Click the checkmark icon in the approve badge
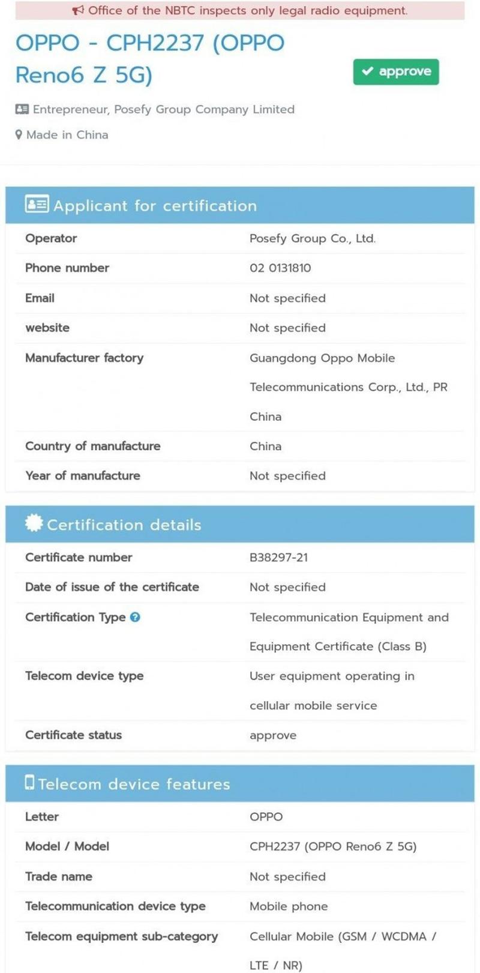The image size is (480, 973). 368,71
